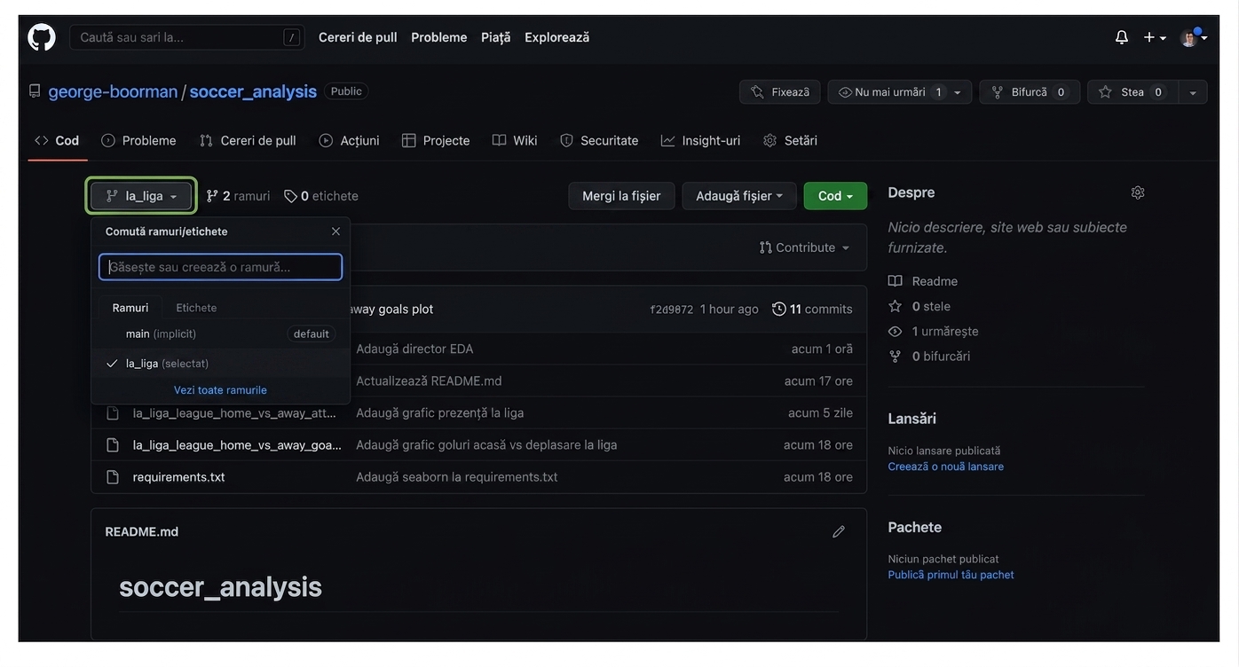Open the GitHub home logo
Image resolution: width=1239 pixels, height=667 pixels.
tap(42, 37)
